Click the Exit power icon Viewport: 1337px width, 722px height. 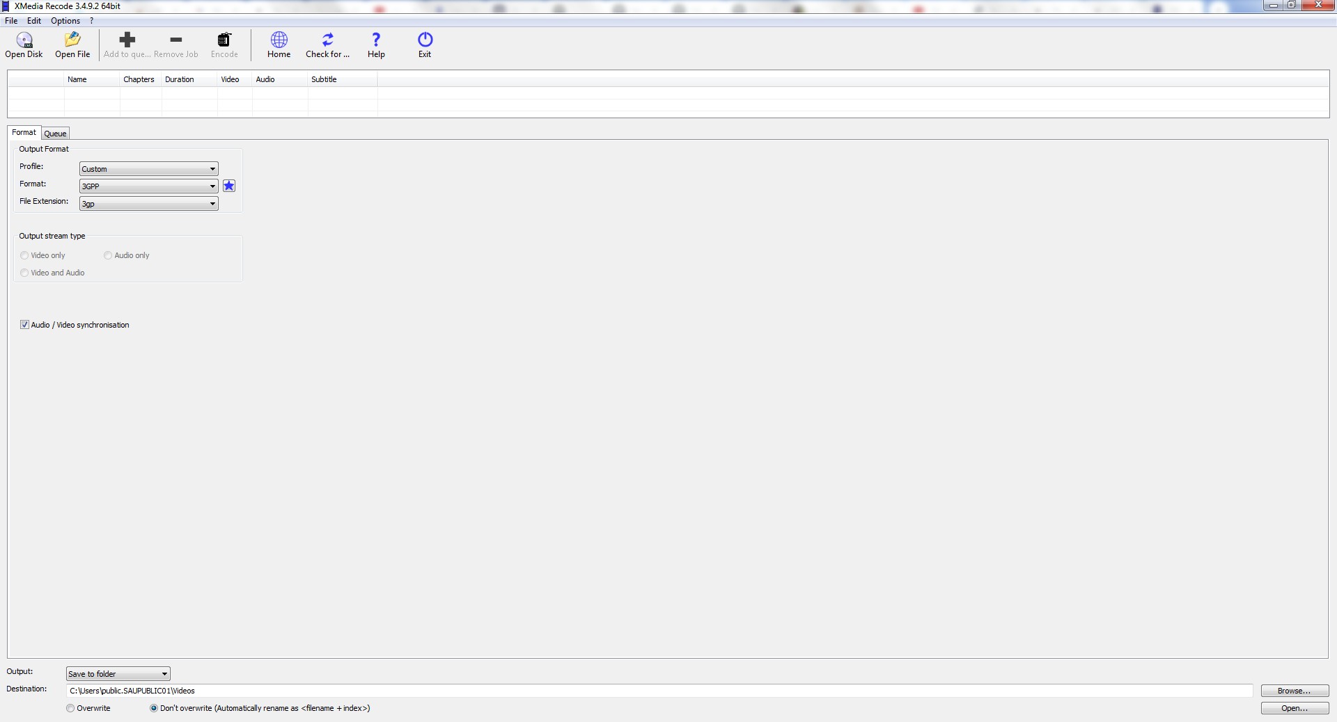(x=425, y=40)
